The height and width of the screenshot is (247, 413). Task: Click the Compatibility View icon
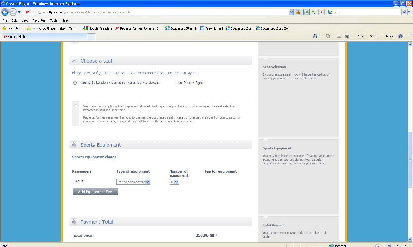coord(307,12)
